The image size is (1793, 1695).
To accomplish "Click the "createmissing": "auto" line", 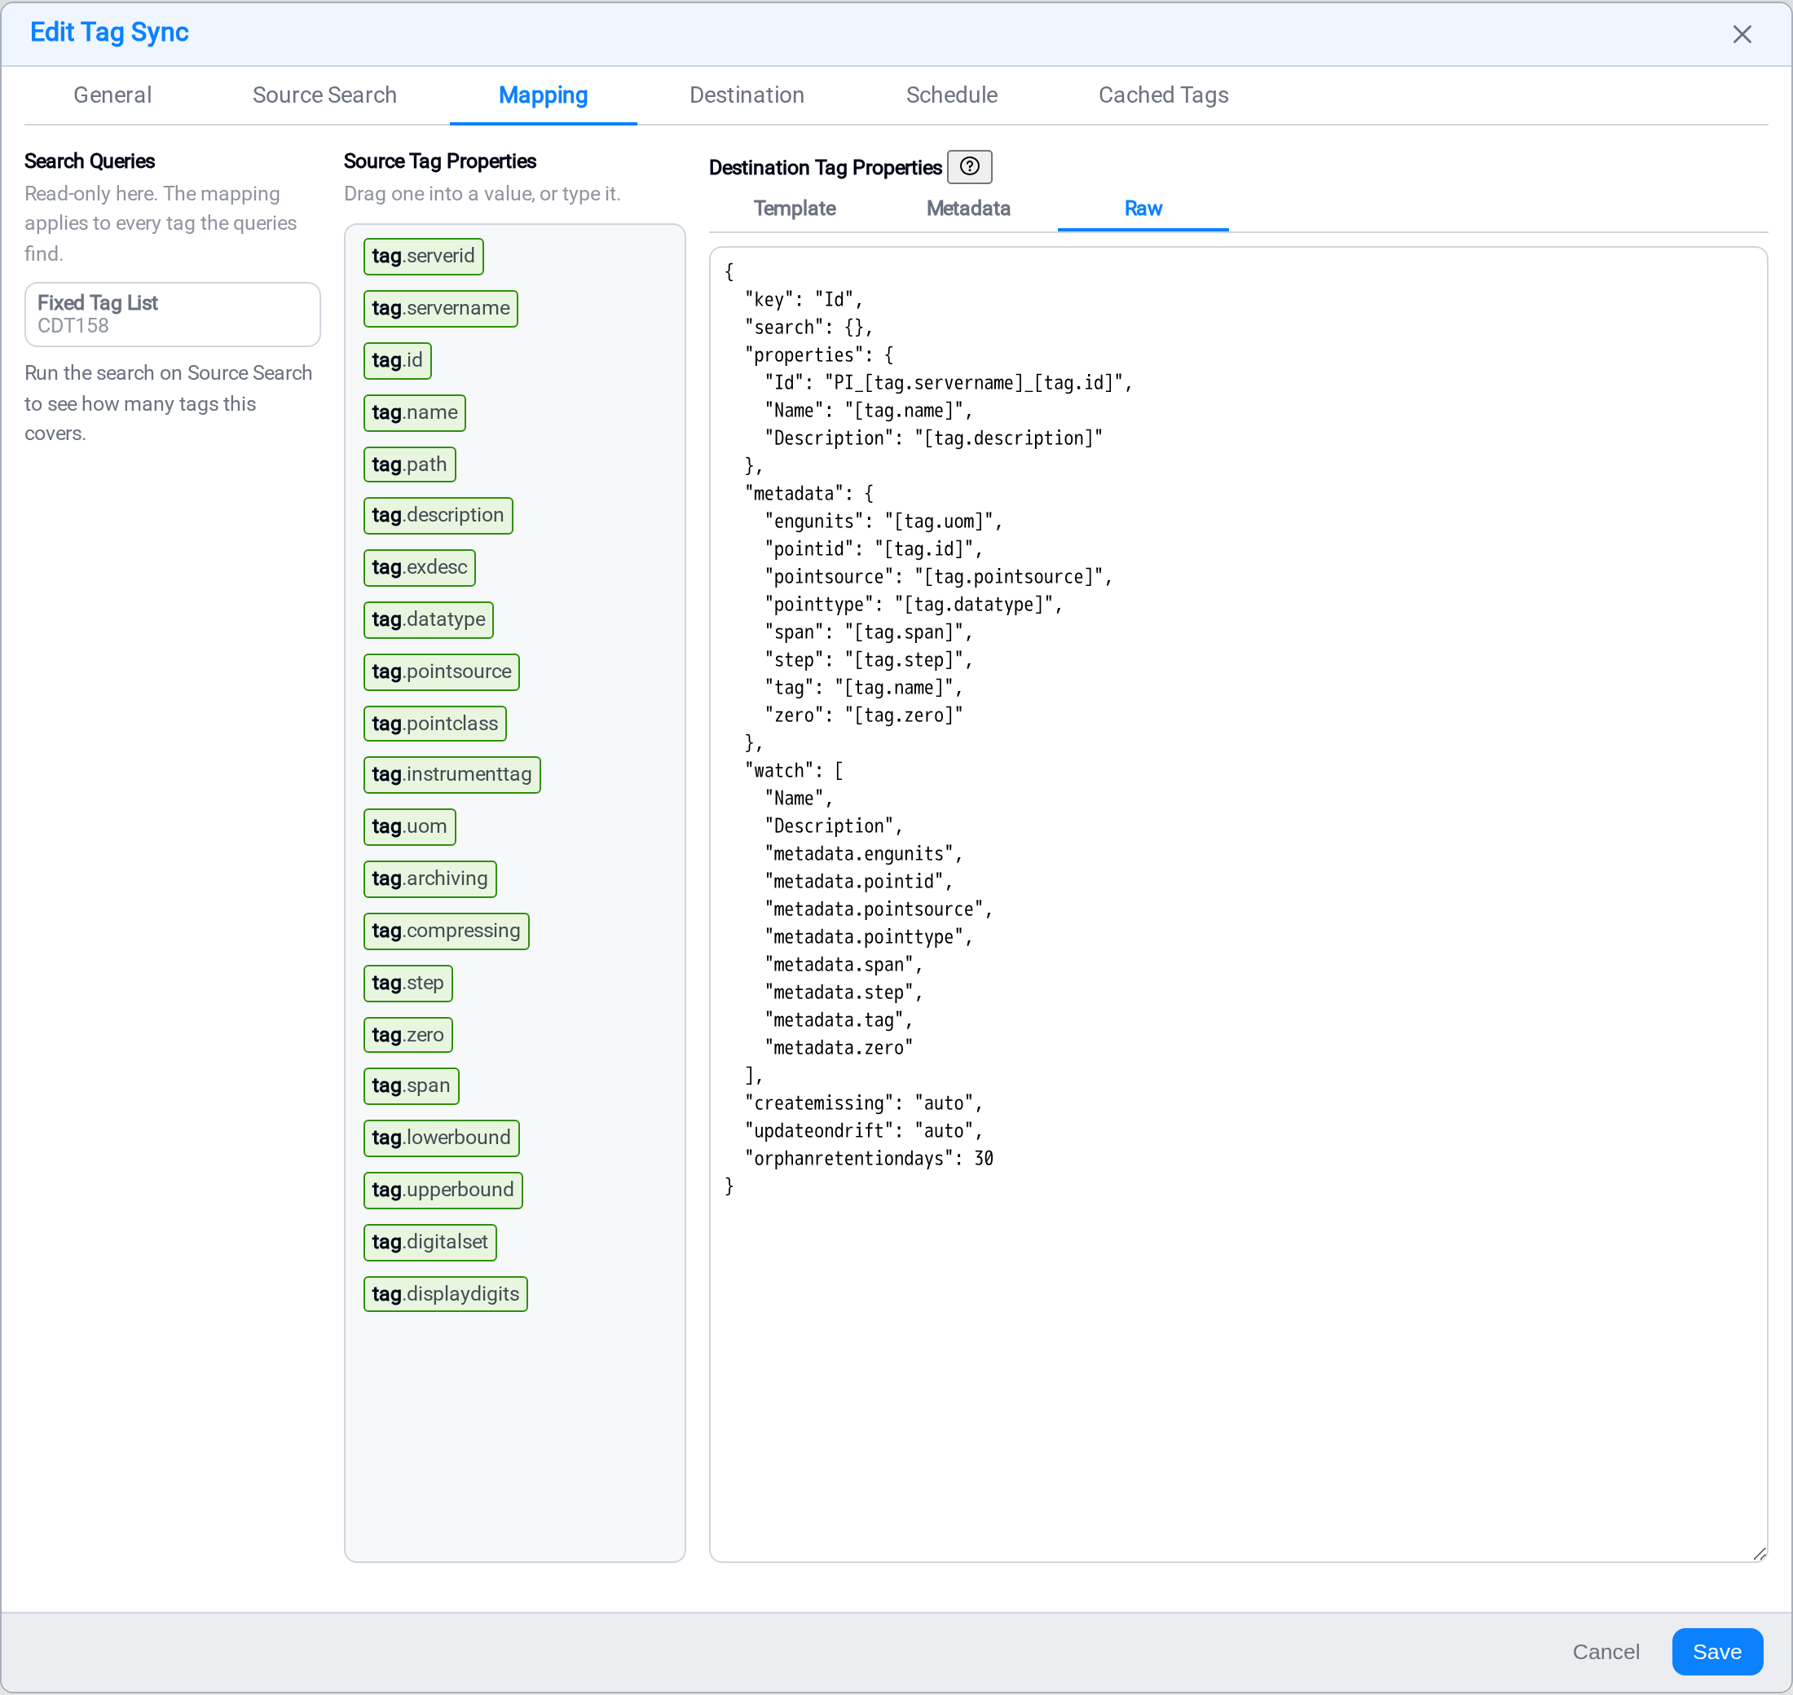I will click(x=863, y=1103).
